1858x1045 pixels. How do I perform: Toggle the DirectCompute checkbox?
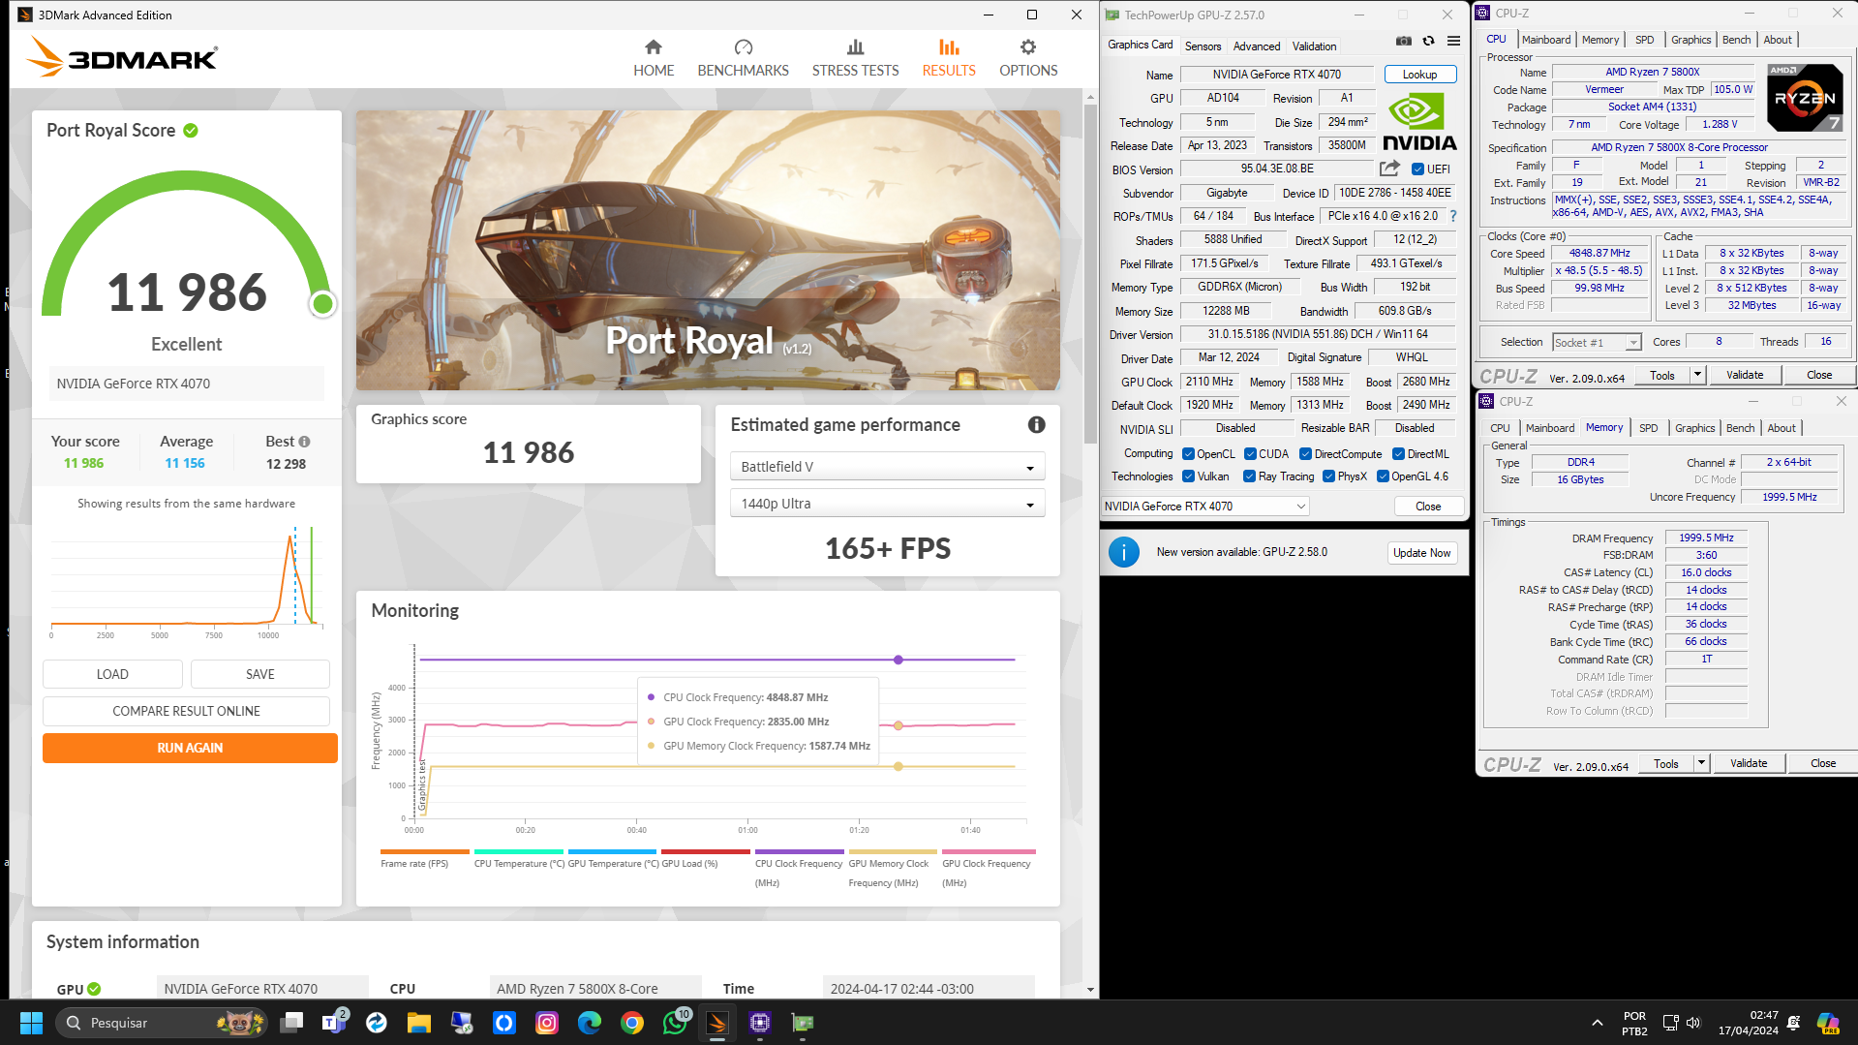coord(1305,454)
